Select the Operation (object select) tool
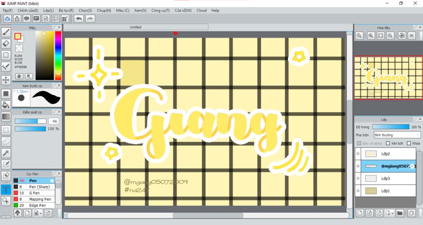Viewport: 423px width, 225px height. pyautogui.click(x=6, y=201)
